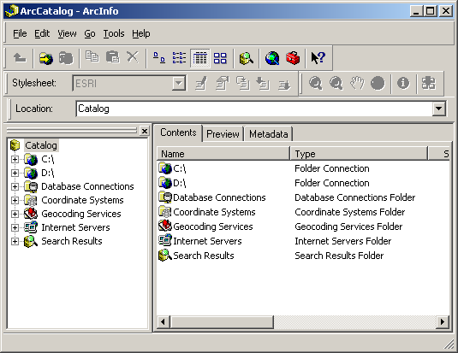Viewport: 458px width, 353px height.
Task: Select the Identify info tool
Action: [403, 83]
